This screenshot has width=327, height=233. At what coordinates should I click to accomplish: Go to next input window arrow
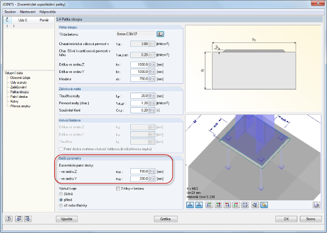click(x=28, y=219)
